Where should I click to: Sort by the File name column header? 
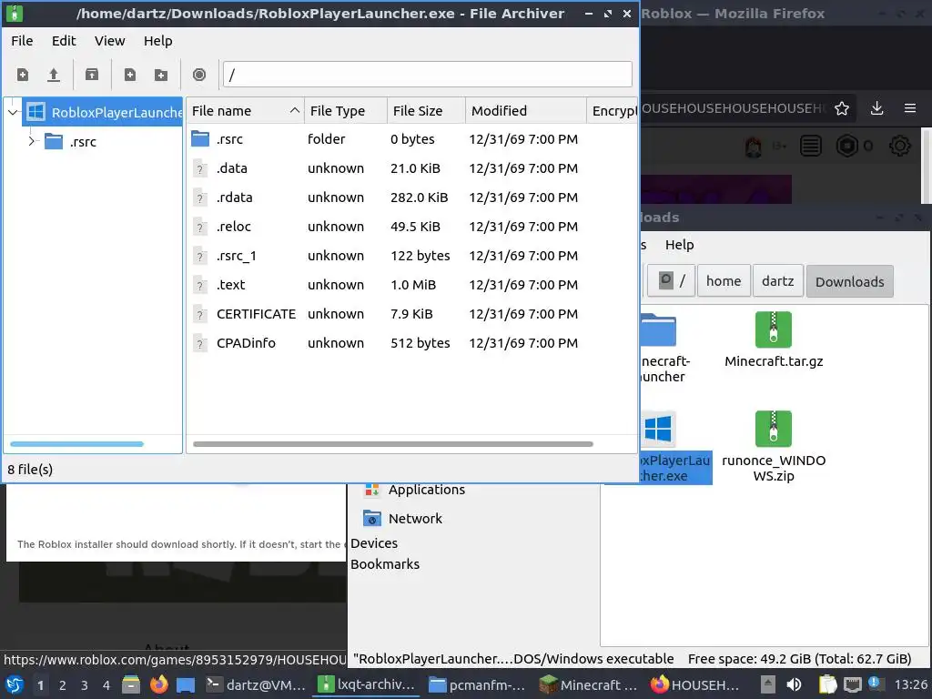[245, 111]
